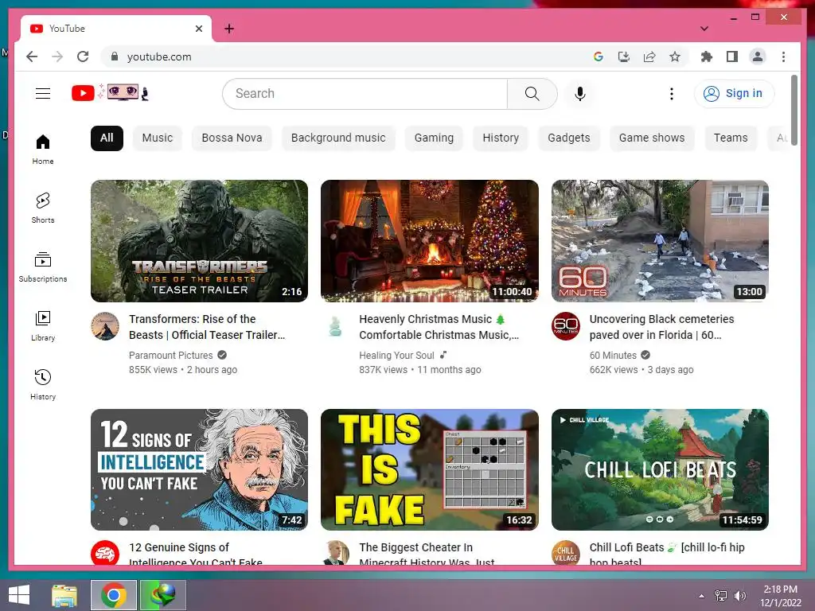Click the magnifier search button
Screen dimensions: 815x611
[532, 94]
